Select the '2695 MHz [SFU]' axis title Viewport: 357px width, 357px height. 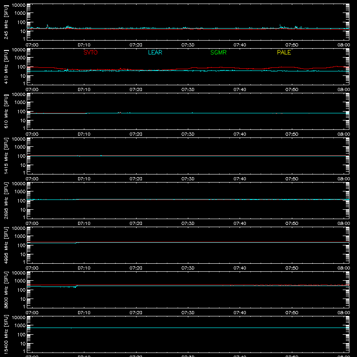coord(6,200)
